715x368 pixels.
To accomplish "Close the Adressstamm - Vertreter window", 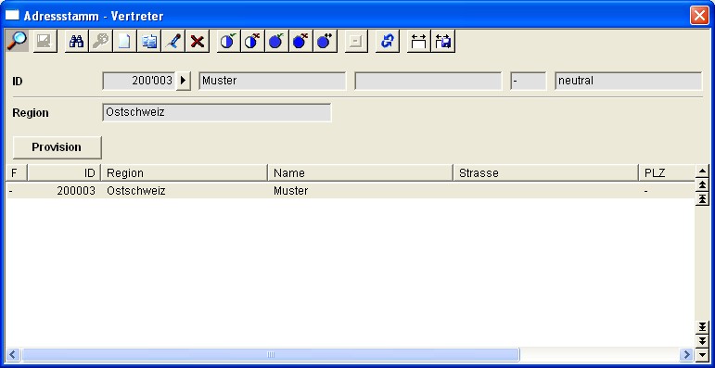I will pos(699,16).
